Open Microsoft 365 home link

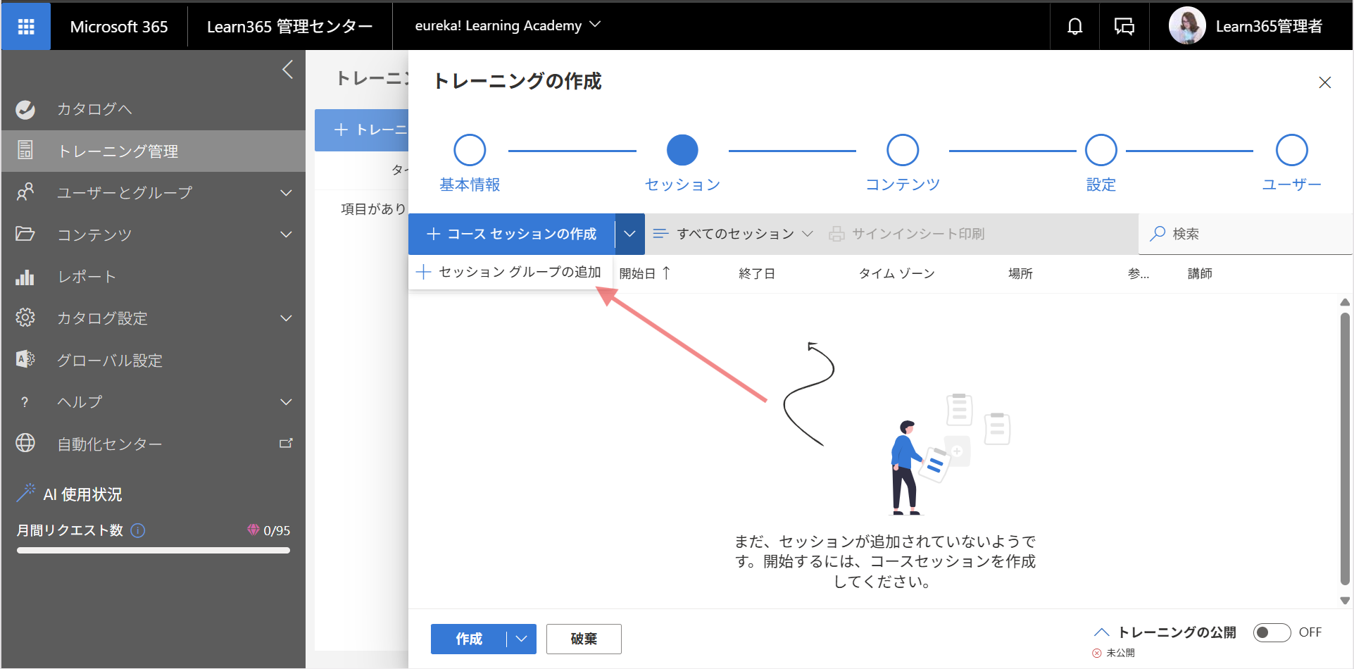tap(119, 27)
